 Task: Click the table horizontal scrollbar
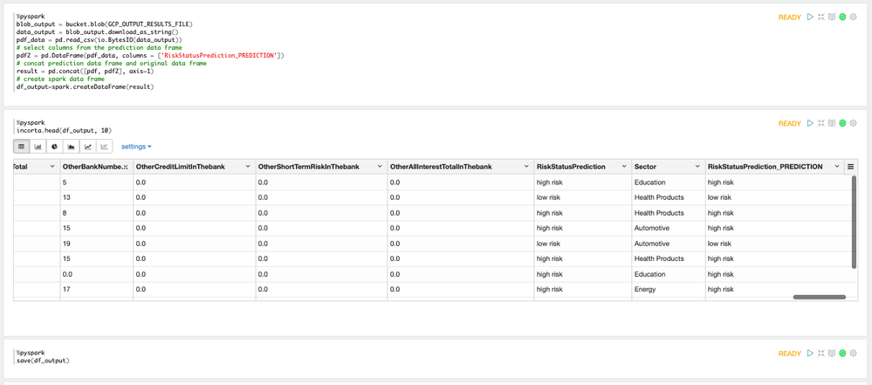coord(819,297)
